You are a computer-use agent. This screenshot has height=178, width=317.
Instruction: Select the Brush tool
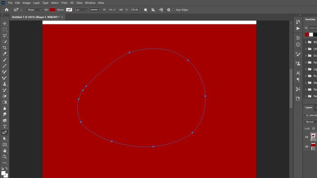(5, 60)
